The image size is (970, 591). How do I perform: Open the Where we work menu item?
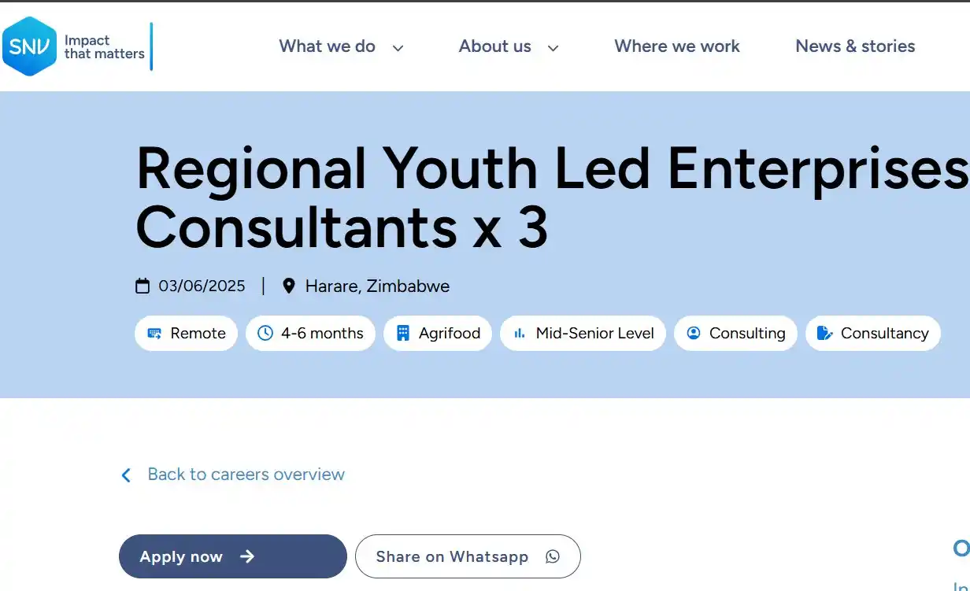pyautogui.click(x=677, y=46)
